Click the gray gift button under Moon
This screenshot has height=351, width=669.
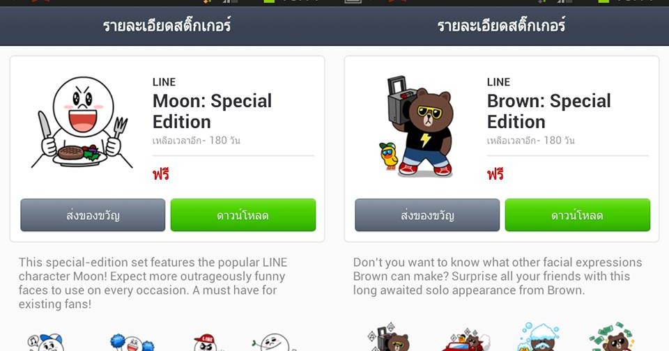point(93,215)
